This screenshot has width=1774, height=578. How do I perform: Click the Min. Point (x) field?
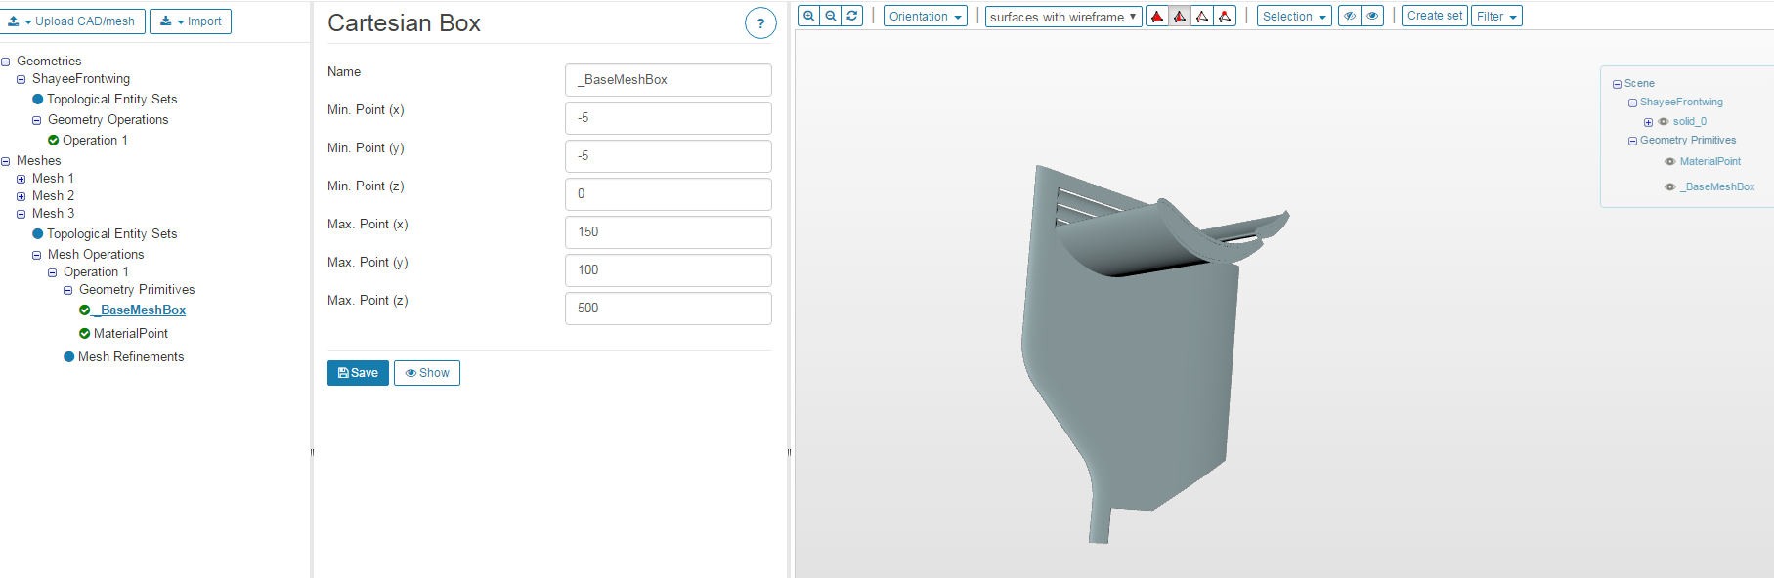pyautogui.click(x=669, y=118)
